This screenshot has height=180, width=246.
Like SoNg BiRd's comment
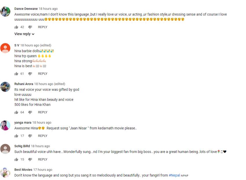coord(16,159)
